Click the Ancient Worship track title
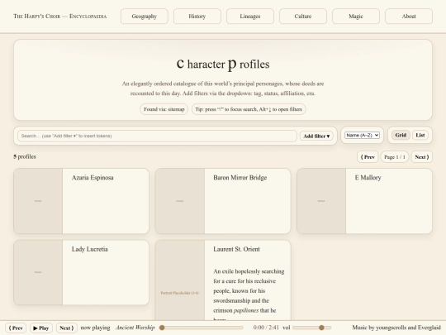Screen dimensions: 446x335 tap(135, 328)
